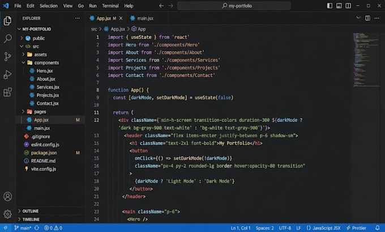The height and width of the screenshot is (232, 385).
Task: Open the File menu
Action: pos(18,6)
